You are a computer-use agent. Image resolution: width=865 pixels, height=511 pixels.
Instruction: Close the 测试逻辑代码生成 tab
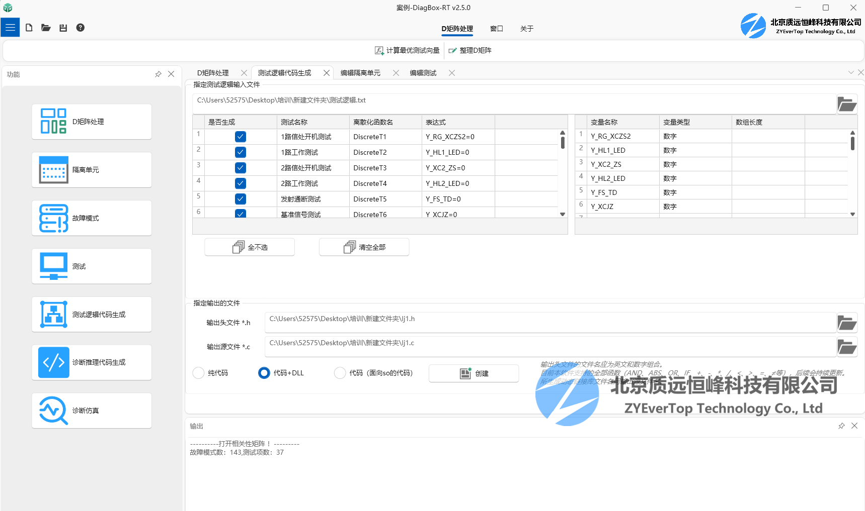point(327,73)
